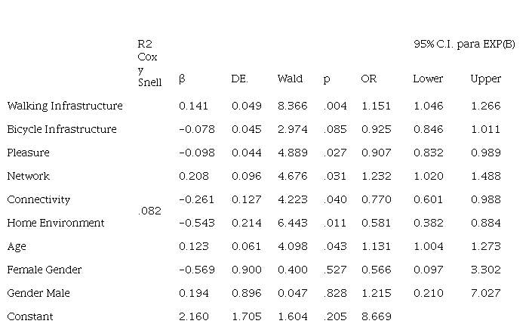532x330 pixels.
Task: Select the 7.027 upper bound value
Action: click(485, 293)
